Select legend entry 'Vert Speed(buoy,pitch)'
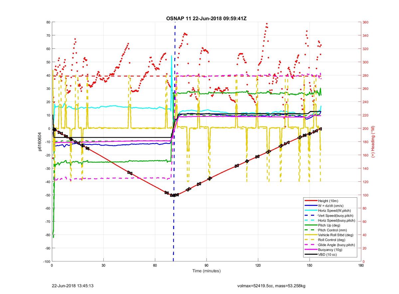 coord(336,215)
